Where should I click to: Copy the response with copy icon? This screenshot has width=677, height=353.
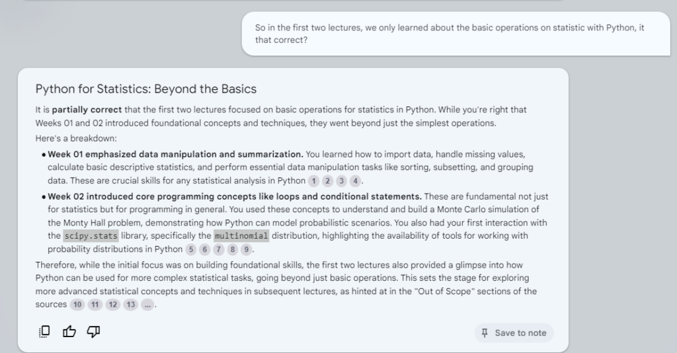[45, 332]
